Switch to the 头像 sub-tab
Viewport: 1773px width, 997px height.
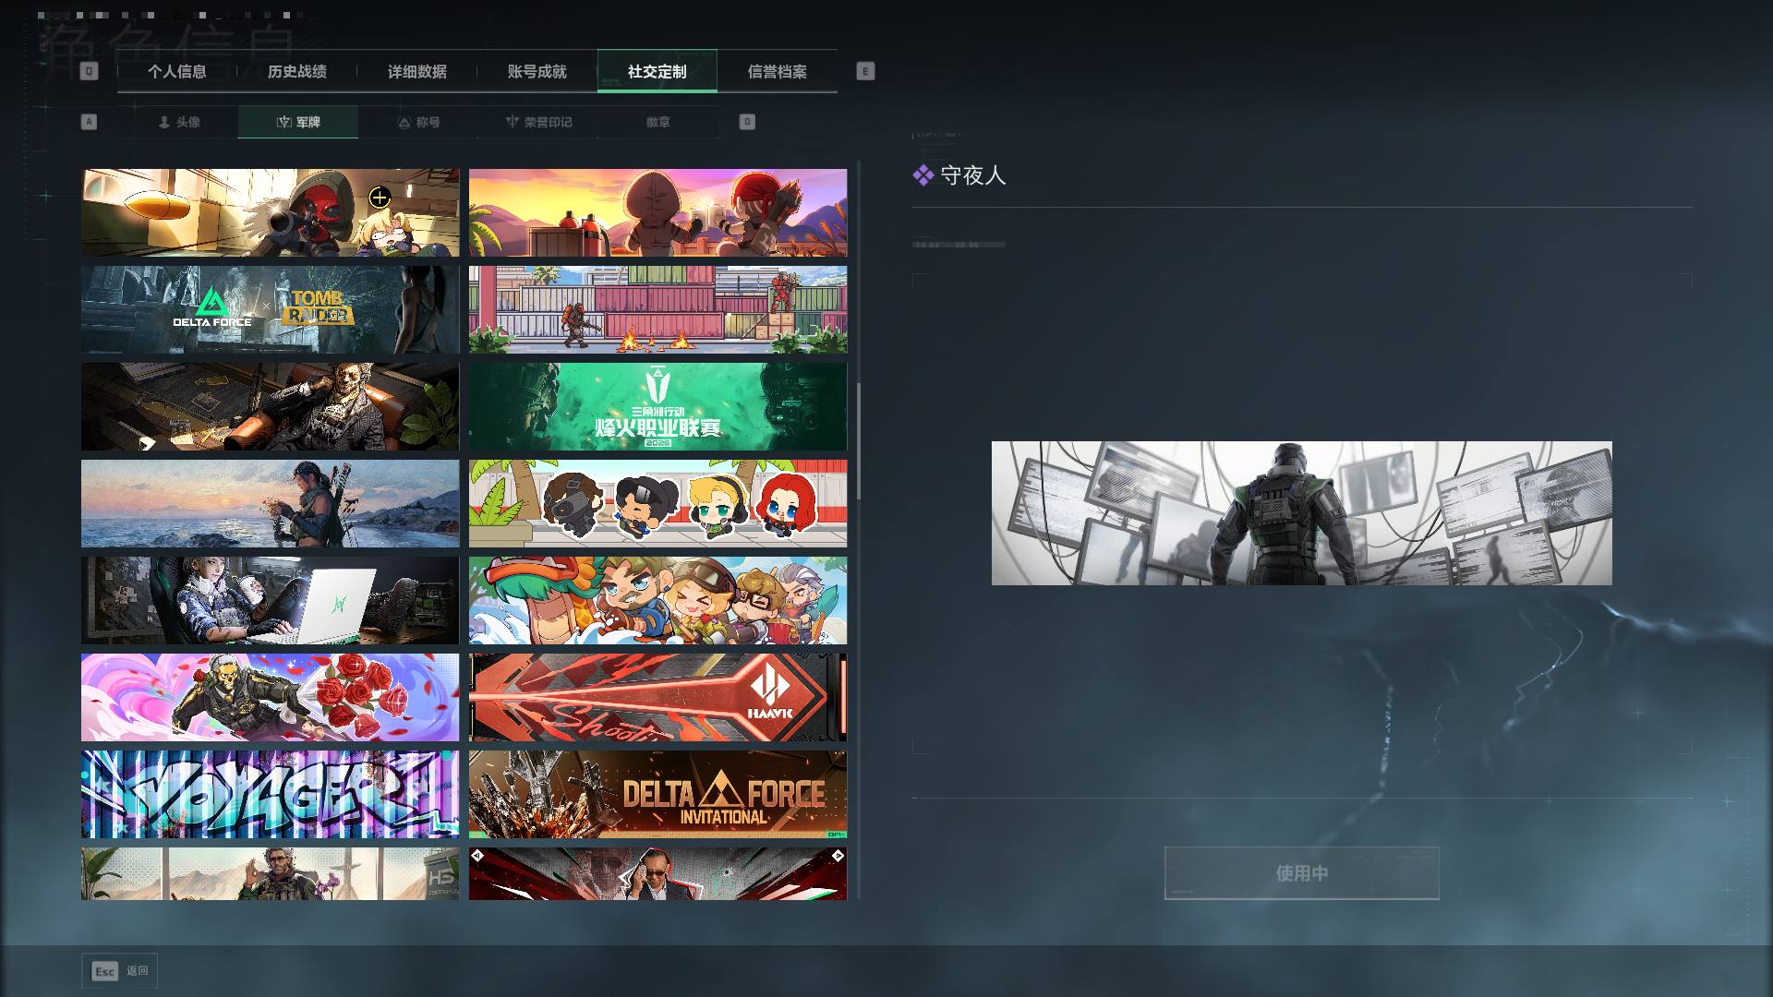point(178,122)
